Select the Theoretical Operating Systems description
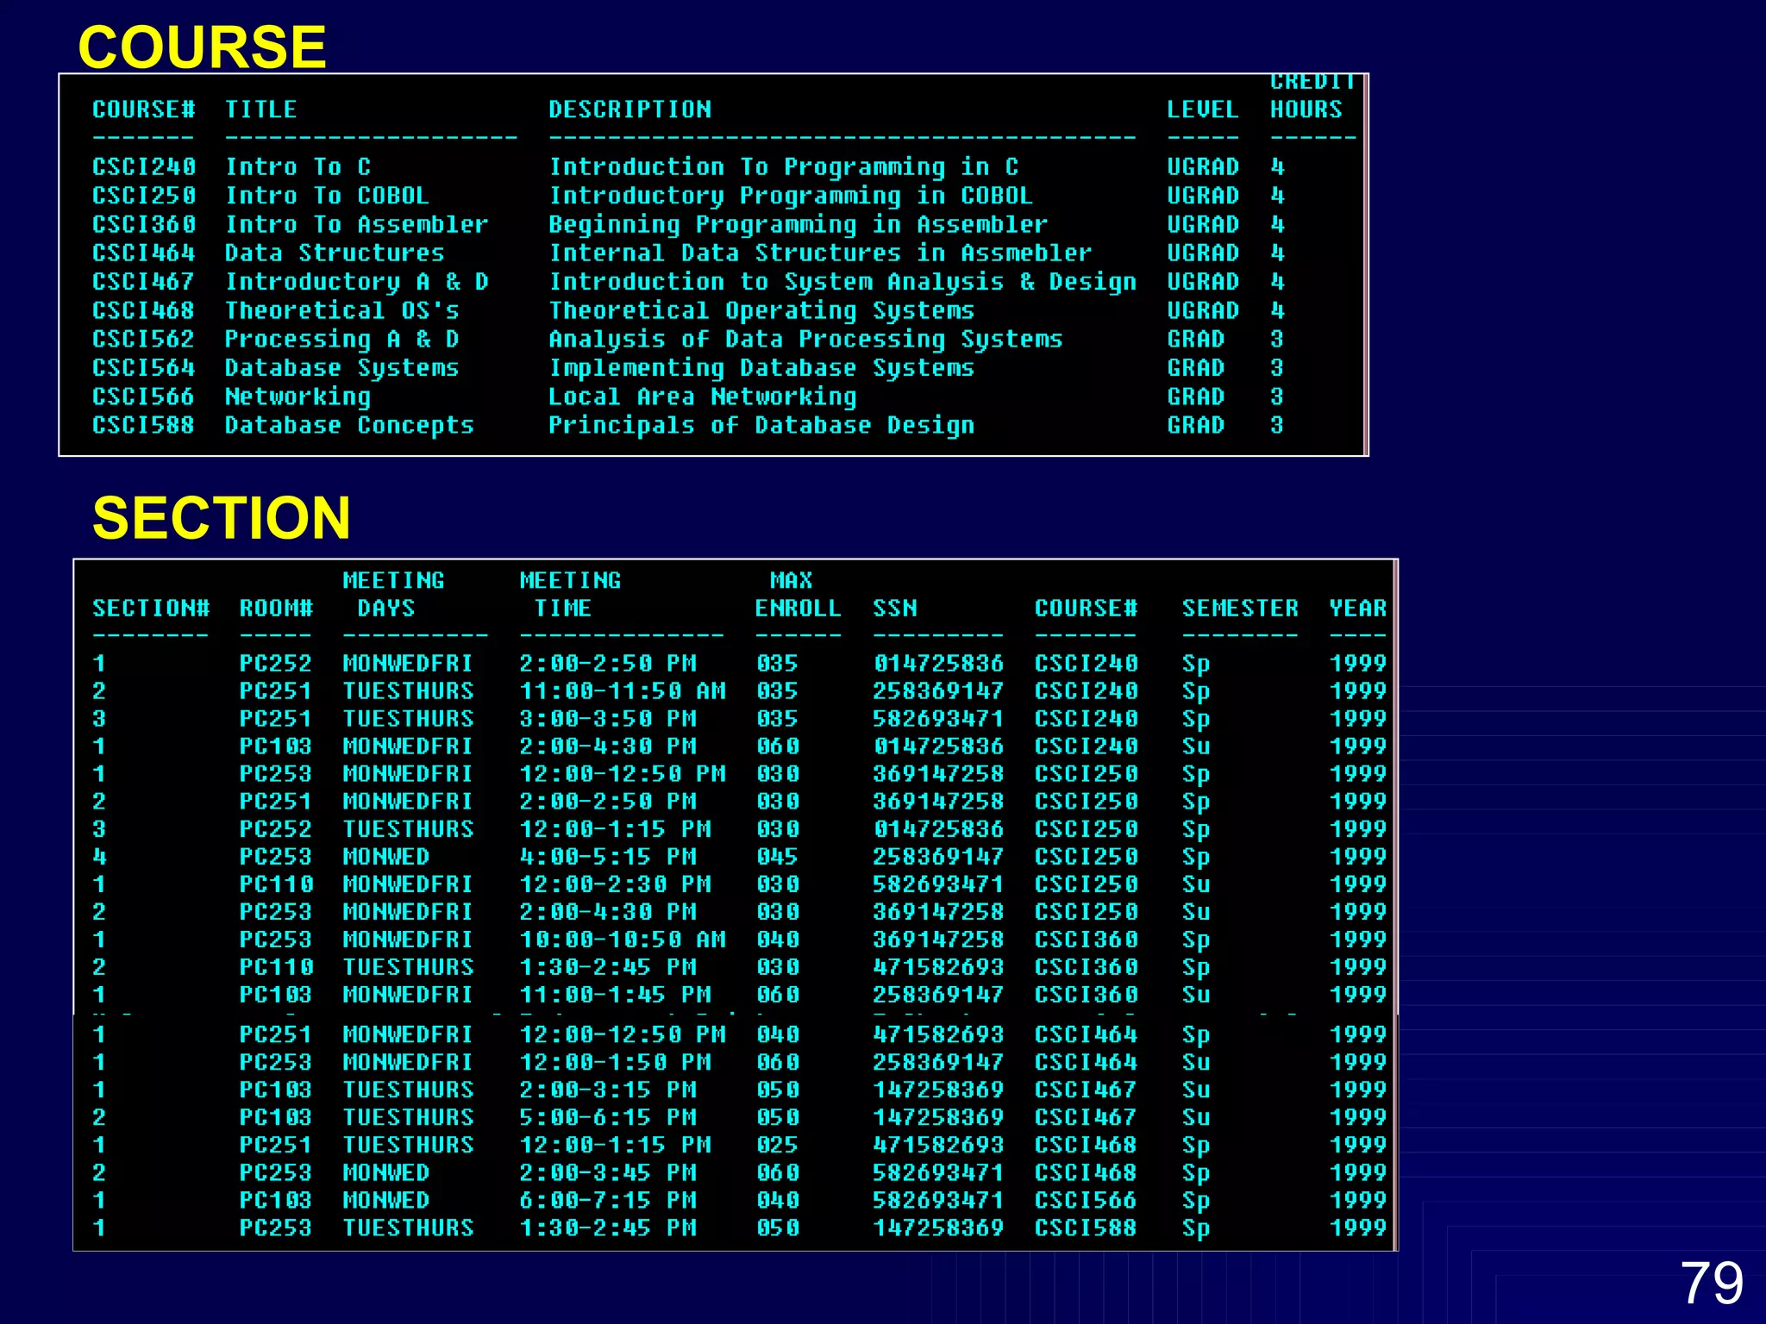The width and height of the screenshot is (1766, 1324). click(x=761, y=310)
